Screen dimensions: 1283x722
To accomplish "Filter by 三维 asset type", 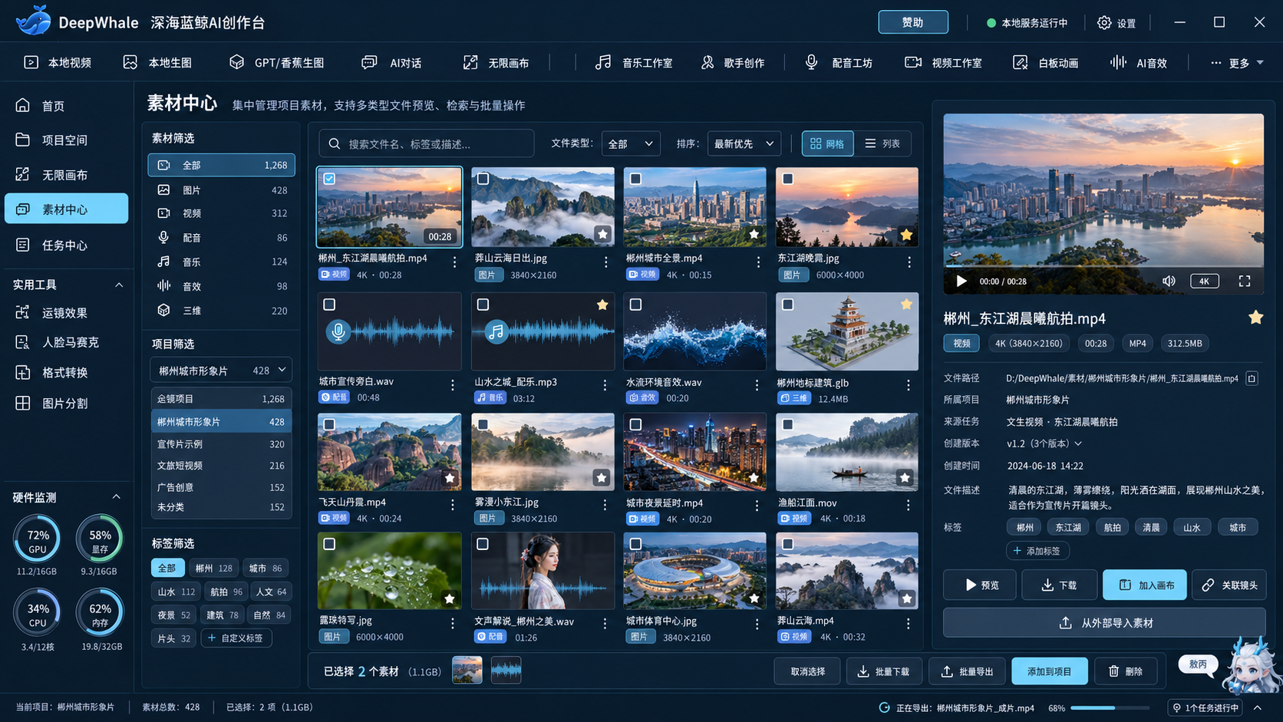I will point(221,310).
